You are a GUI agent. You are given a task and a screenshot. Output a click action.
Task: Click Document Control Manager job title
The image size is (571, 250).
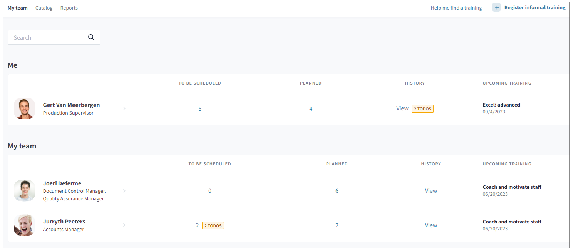coord(74,191)
